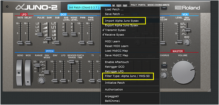Click the PITCH RANGE slider handle
Image resolution: width=219 pixels, height=105 pixels.
tap(38, 65)
